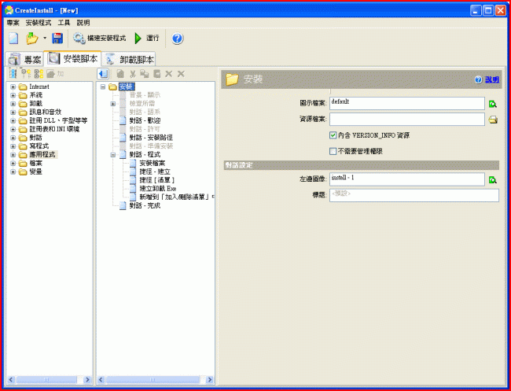Enable 不需要管理權限 checkbox
The image size is (511, 391).
click(x=333, y=151)
